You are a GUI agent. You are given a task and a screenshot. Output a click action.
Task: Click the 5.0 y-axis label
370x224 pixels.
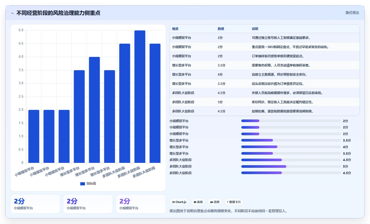21,30
